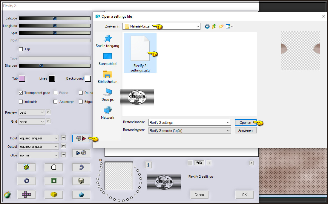
Task: Click the dice randomize button
Action: 81,181
